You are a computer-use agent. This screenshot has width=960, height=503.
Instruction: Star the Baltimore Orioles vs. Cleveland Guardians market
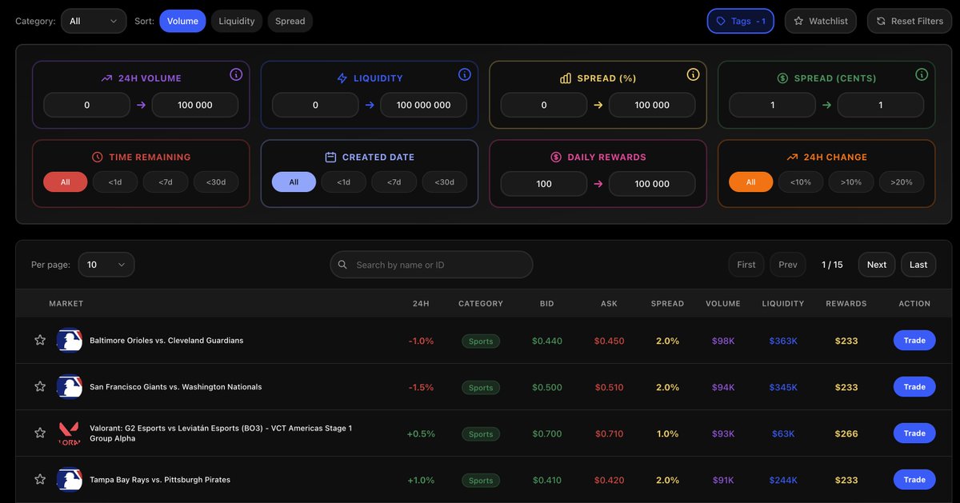tap(40, 341)
